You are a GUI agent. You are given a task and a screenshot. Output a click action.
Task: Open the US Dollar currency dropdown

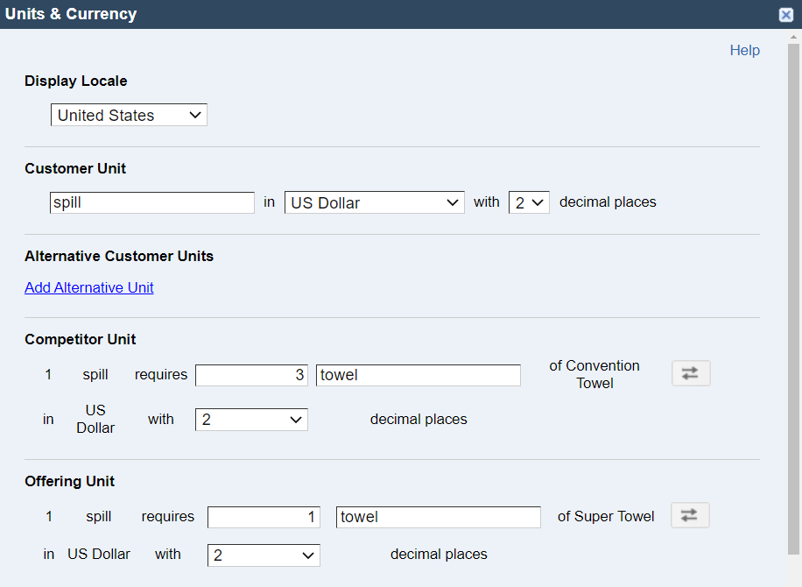pos(375,202)
